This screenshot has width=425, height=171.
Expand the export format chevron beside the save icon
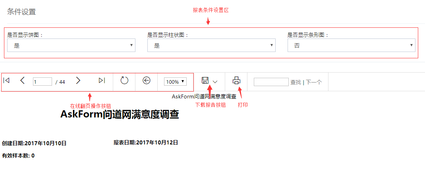[215, 82]
